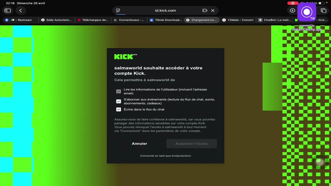Toggle the Safari sidebar icon
The image size is (331, 186).
[7, 11]
